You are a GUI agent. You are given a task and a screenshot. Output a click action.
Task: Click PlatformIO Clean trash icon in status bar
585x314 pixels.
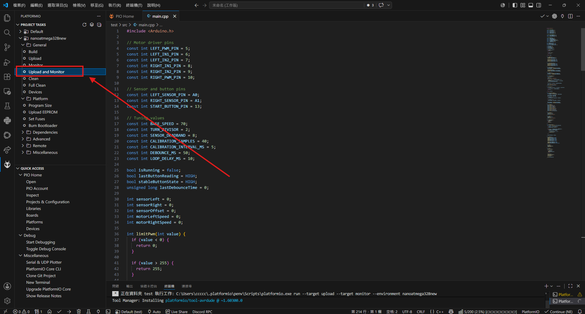[x=79, y=312]
